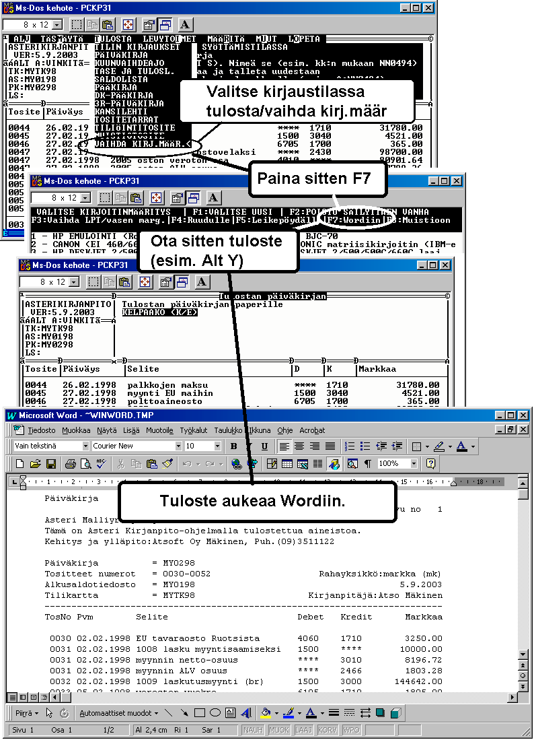Click the Office Assistant help icon
The image size is (534, 742).
point(430,464)
